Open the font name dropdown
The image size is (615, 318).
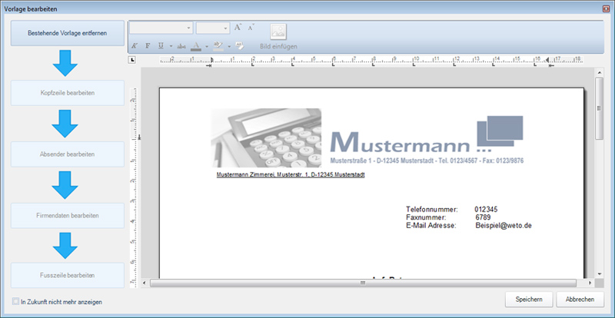pos(188,28)
